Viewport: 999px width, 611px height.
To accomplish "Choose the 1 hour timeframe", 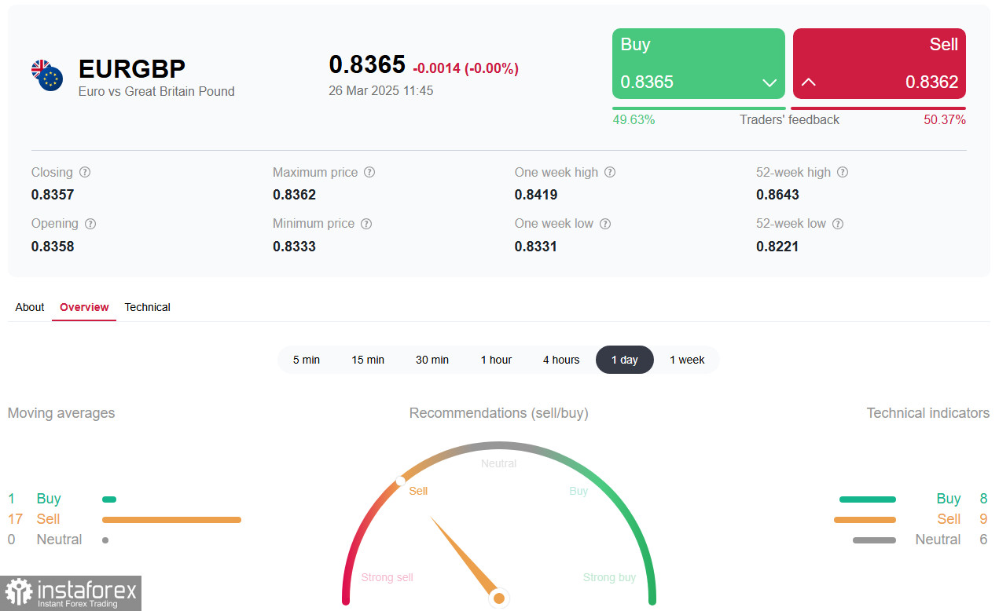I will pos(496,360).
